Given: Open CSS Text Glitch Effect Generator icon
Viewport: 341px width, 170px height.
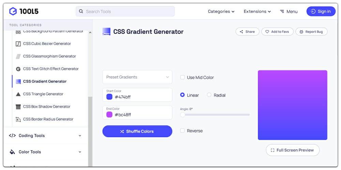Looking at the screenshot, I should point(18,69).
